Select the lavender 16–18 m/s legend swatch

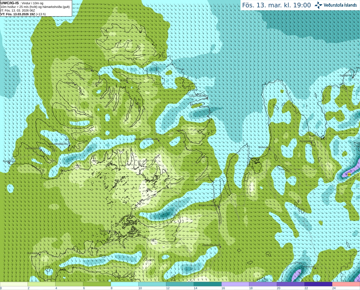pyautogui.click(x=235, y=284)
